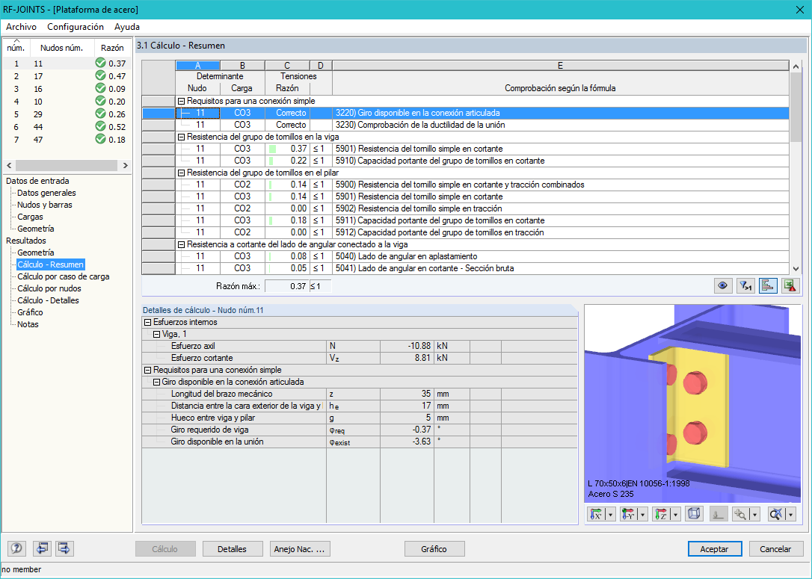Open Cálculo - Detalles in the navigator
Screen dimensions: 812x579
tap(48, 300)
